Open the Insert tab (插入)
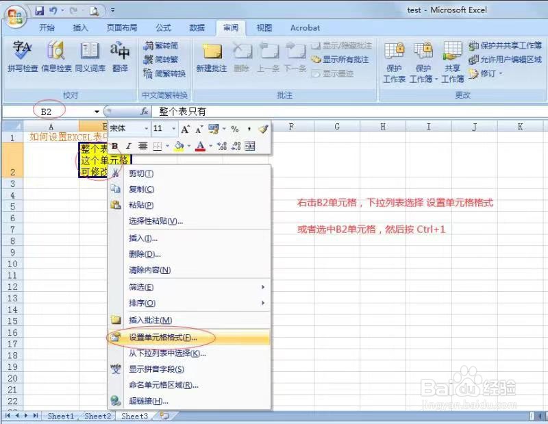This screenshot has height=424, width=548. (80, 27)
